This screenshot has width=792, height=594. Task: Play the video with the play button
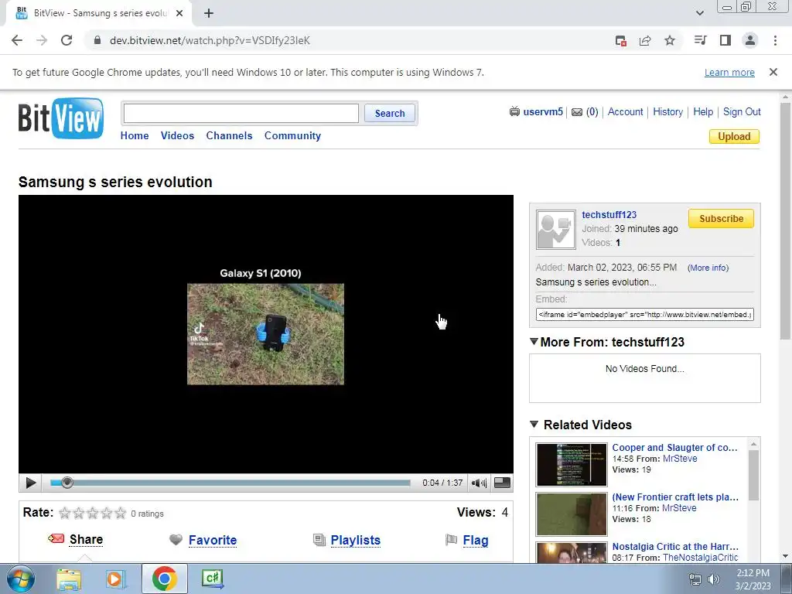click(x=30, y=483)
